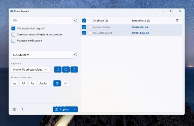Minimize the PowerRename window
The width and height of the screenshot is (194, 126).
(163, 11)
